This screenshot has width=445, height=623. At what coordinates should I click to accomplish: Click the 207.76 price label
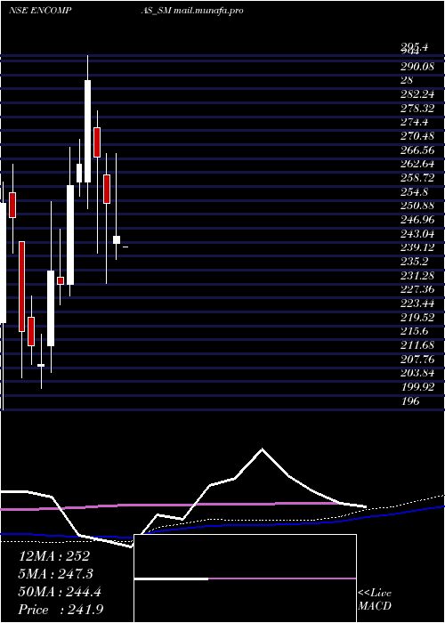tap(417, 360)
